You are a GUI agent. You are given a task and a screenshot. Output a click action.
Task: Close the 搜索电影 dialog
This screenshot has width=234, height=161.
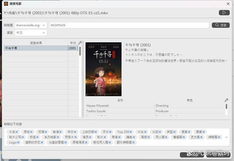228,4
